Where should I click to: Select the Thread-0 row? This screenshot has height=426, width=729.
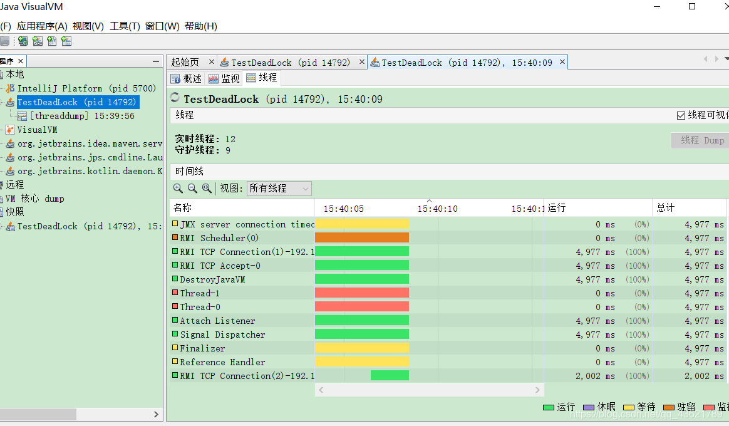[x=448, y=307]
